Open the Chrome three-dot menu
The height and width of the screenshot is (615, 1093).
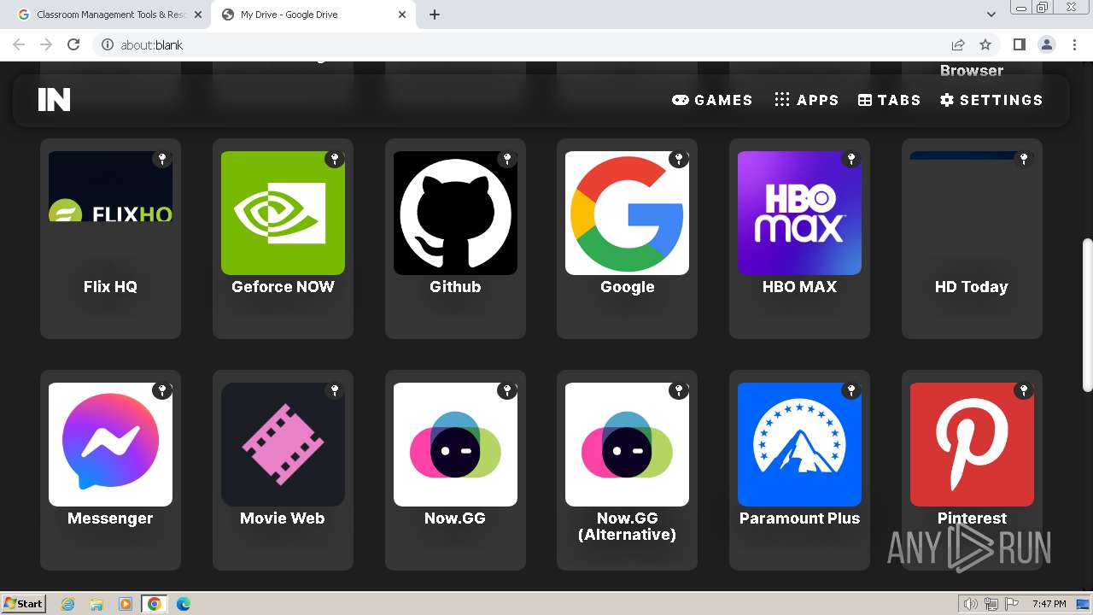1074,44
